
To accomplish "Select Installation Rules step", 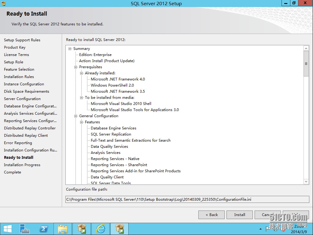I will 19,77.
